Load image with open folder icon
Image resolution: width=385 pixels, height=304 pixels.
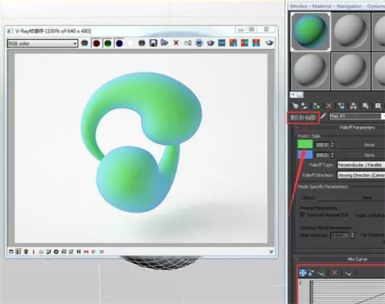pos(164,43)
